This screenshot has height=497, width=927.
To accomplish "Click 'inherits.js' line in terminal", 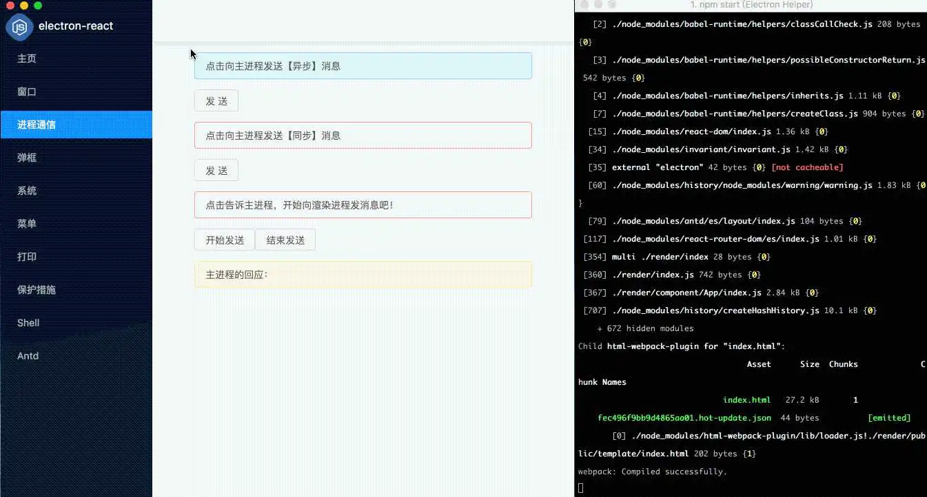I will click(746, 96).
